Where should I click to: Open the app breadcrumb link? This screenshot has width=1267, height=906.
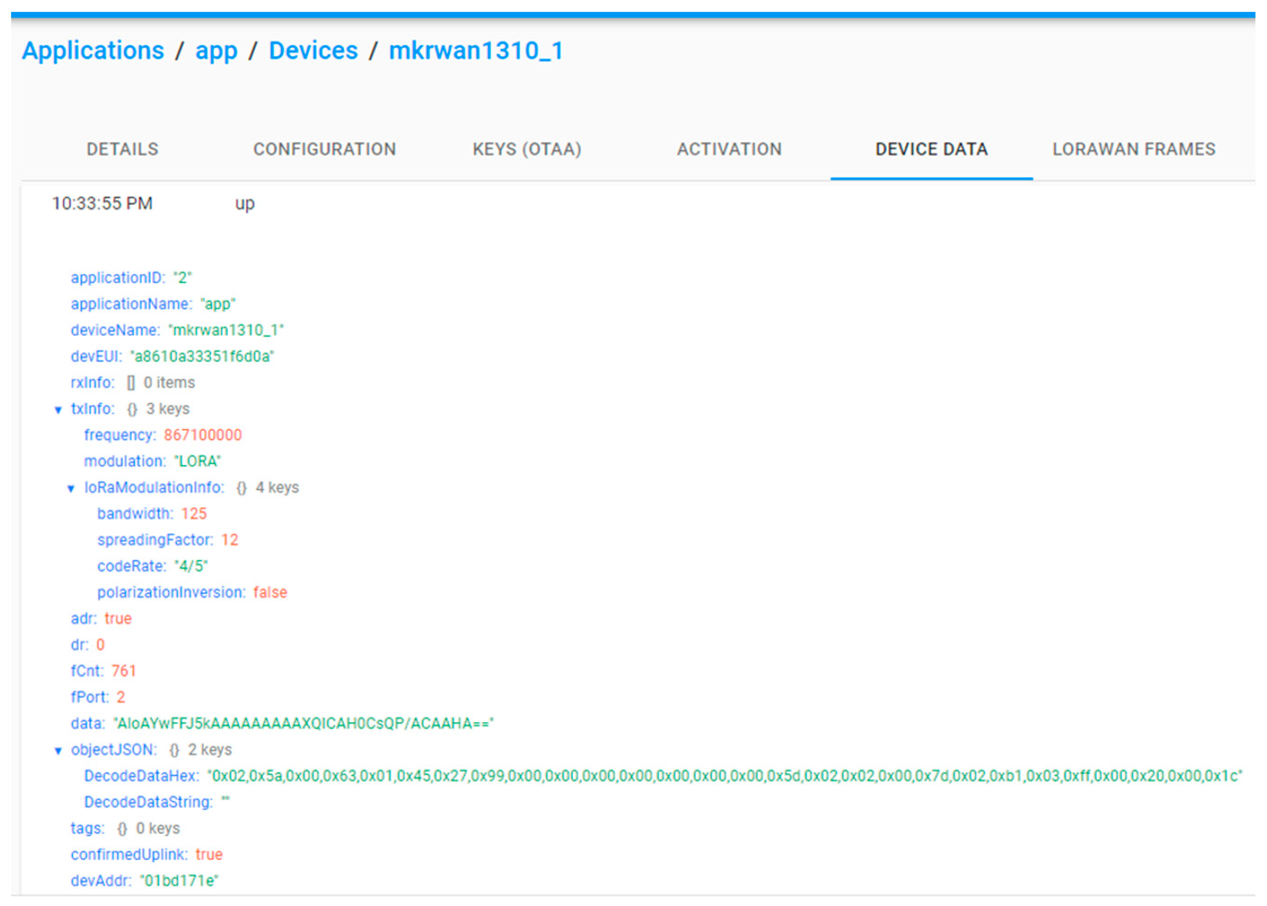(216, 51)
